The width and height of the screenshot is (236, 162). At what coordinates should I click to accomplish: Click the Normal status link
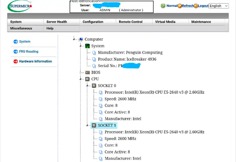(172, 6)
